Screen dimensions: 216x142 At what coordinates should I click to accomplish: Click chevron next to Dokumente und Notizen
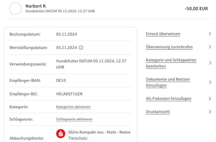pos(210,82)
